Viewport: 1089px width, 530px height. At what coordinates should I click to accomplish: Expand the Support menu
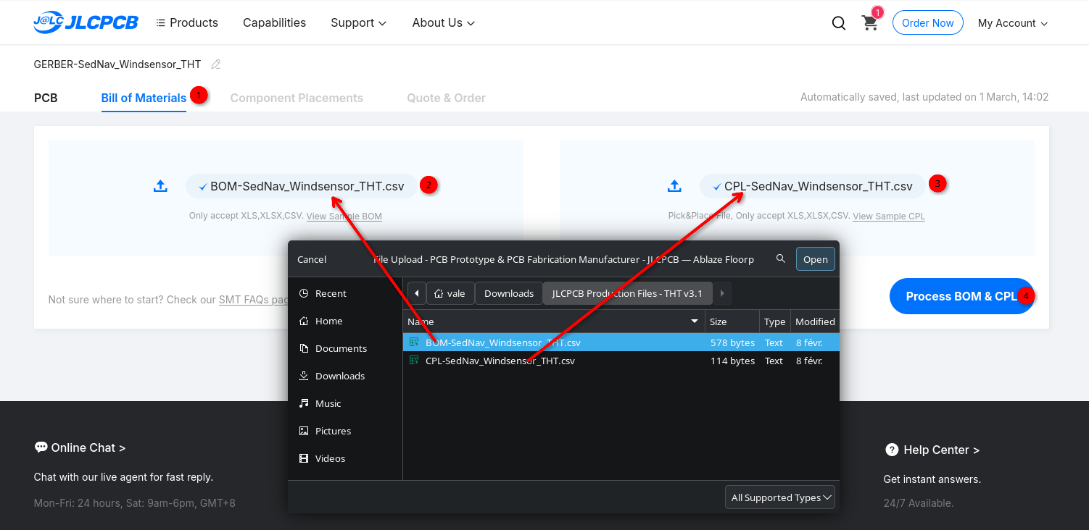point(358,23)
